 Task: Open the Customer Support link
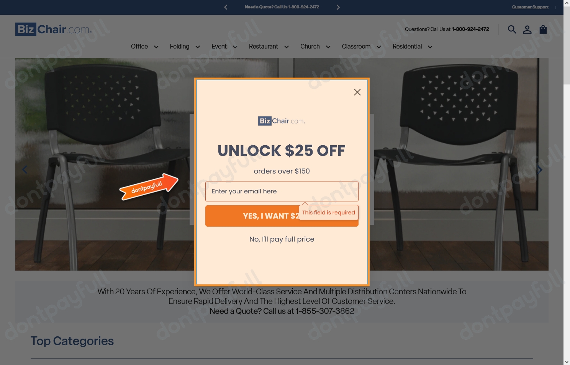pyautogui.click(x=530, y=7)
